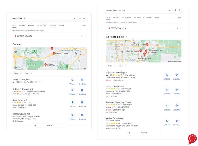
Task: Open Website icon for Signature Dermatology
Action: [x=167, y=75]
